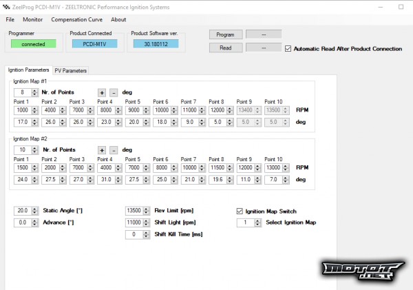Click plus button for Ignition Map #1
The image size is (413, 290).
click(x=101, y=92)
